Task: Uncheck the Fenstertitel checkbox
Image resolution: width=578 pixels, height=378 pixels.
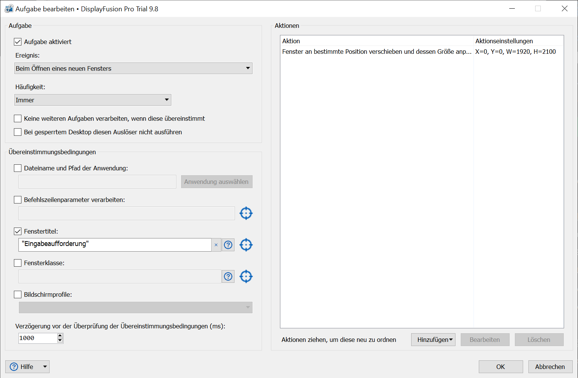Action: [x=18, y=231]
